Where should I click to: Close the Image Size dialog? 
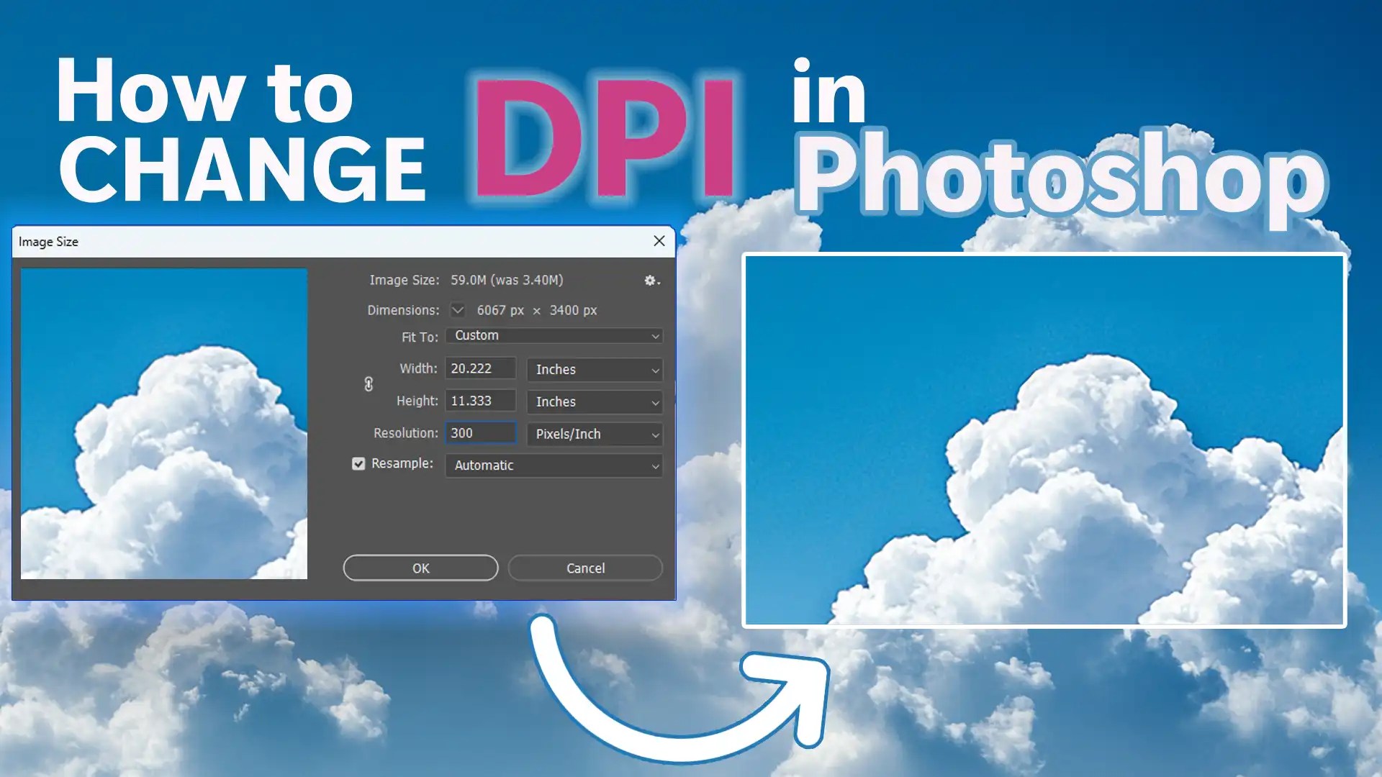pos(658,241)
